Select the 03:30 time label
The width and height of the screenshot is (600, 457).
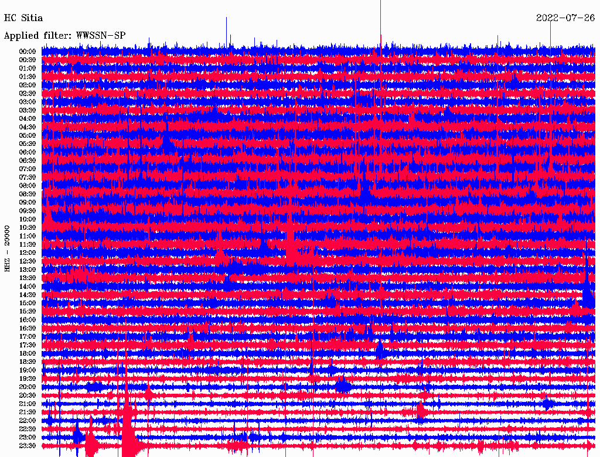coord(28,110)
